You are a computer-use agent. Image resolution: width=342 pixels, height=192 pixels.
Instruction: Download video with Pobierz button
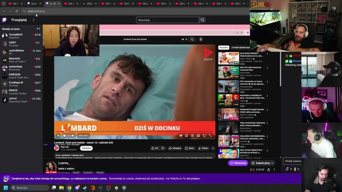[203, 148]
